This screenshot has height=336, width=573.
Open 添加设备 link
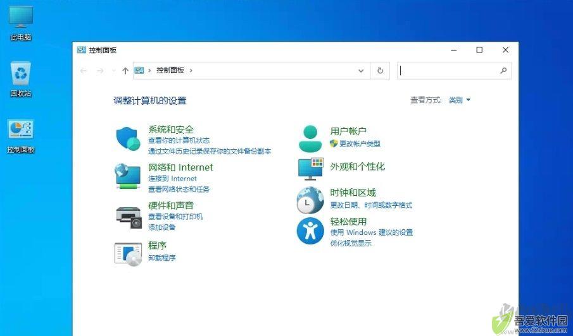pos(161,227)
